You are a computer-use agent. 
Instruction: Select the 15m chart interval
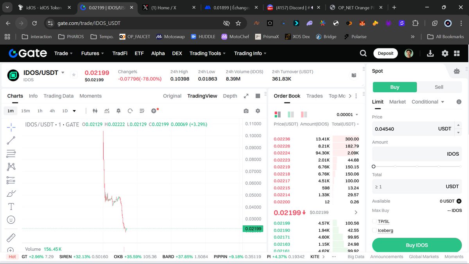pyautogui.click(x=25, y=111)
